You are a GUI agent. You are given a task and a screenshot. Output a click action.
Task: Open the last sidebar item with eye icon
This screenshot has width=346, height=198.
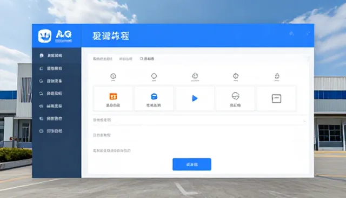56,131
